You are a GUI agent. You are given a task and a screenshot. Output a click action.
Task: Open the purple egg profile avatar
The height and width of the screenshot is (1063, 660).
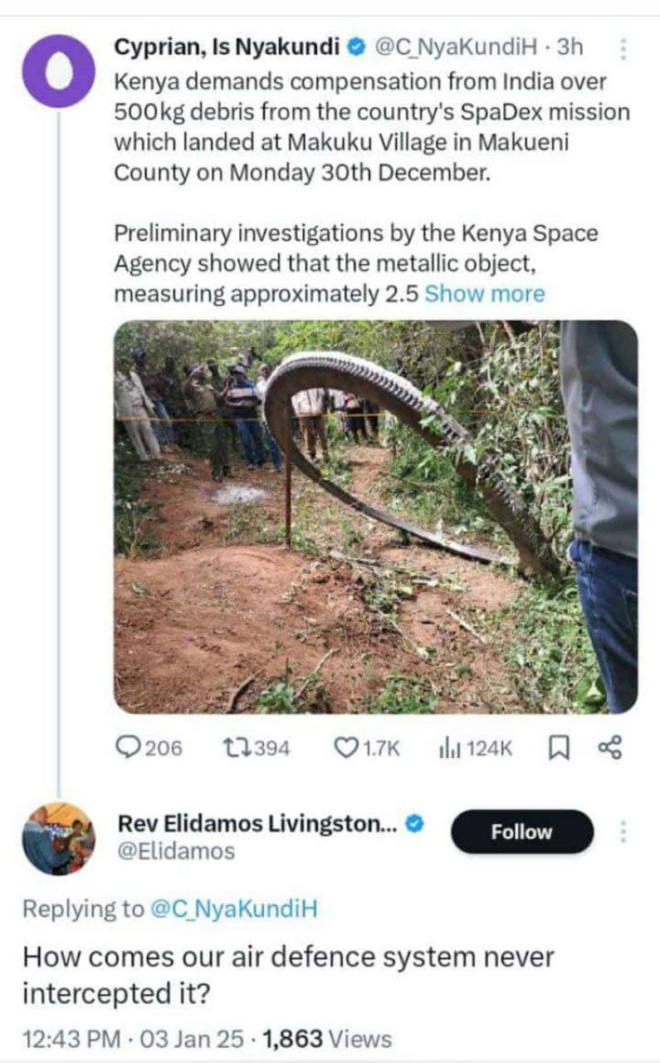point(59,71)
